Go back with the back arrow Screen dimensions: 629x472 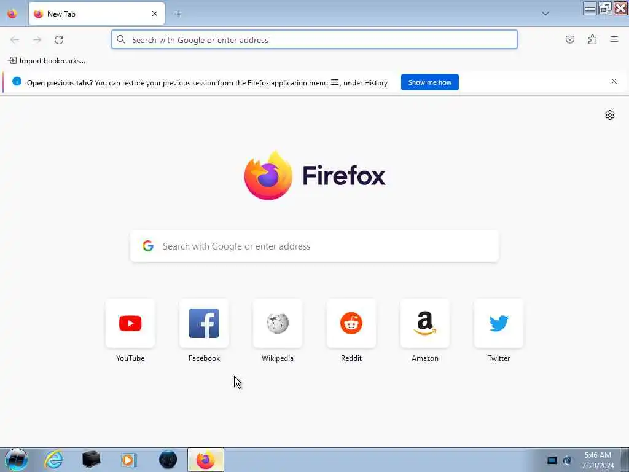pyautogui.click(x=15, y=40)
